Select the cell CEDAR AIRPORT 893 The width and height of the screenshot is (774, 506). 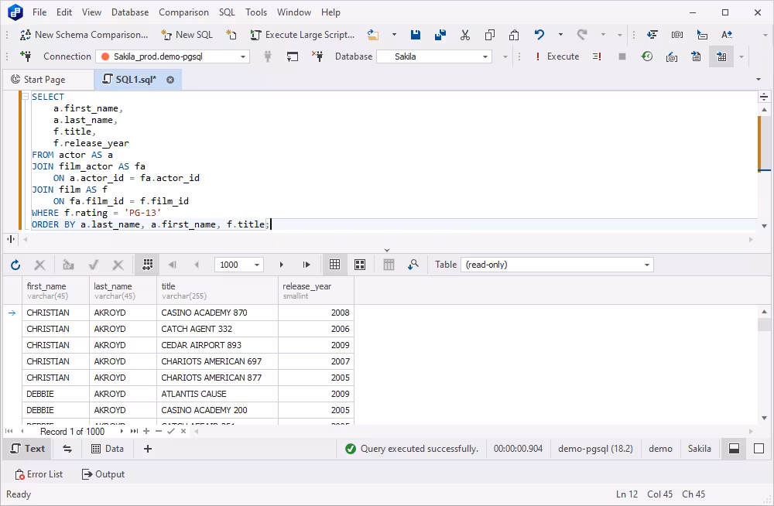click(217, 345)
